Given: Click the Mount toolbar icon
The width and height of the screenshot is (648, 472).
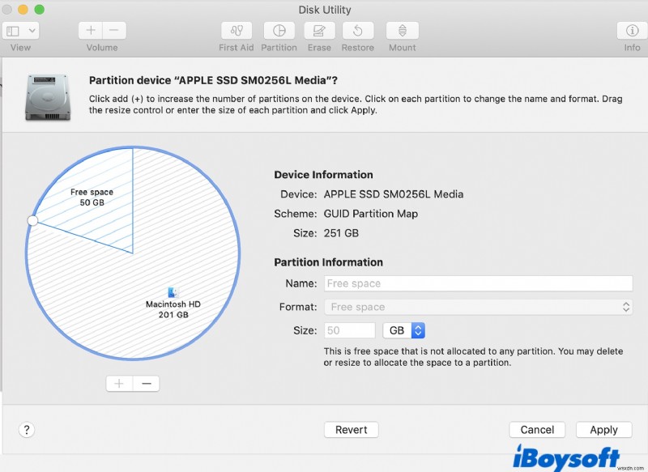Looking at the screenshot, I should (402, 31).
